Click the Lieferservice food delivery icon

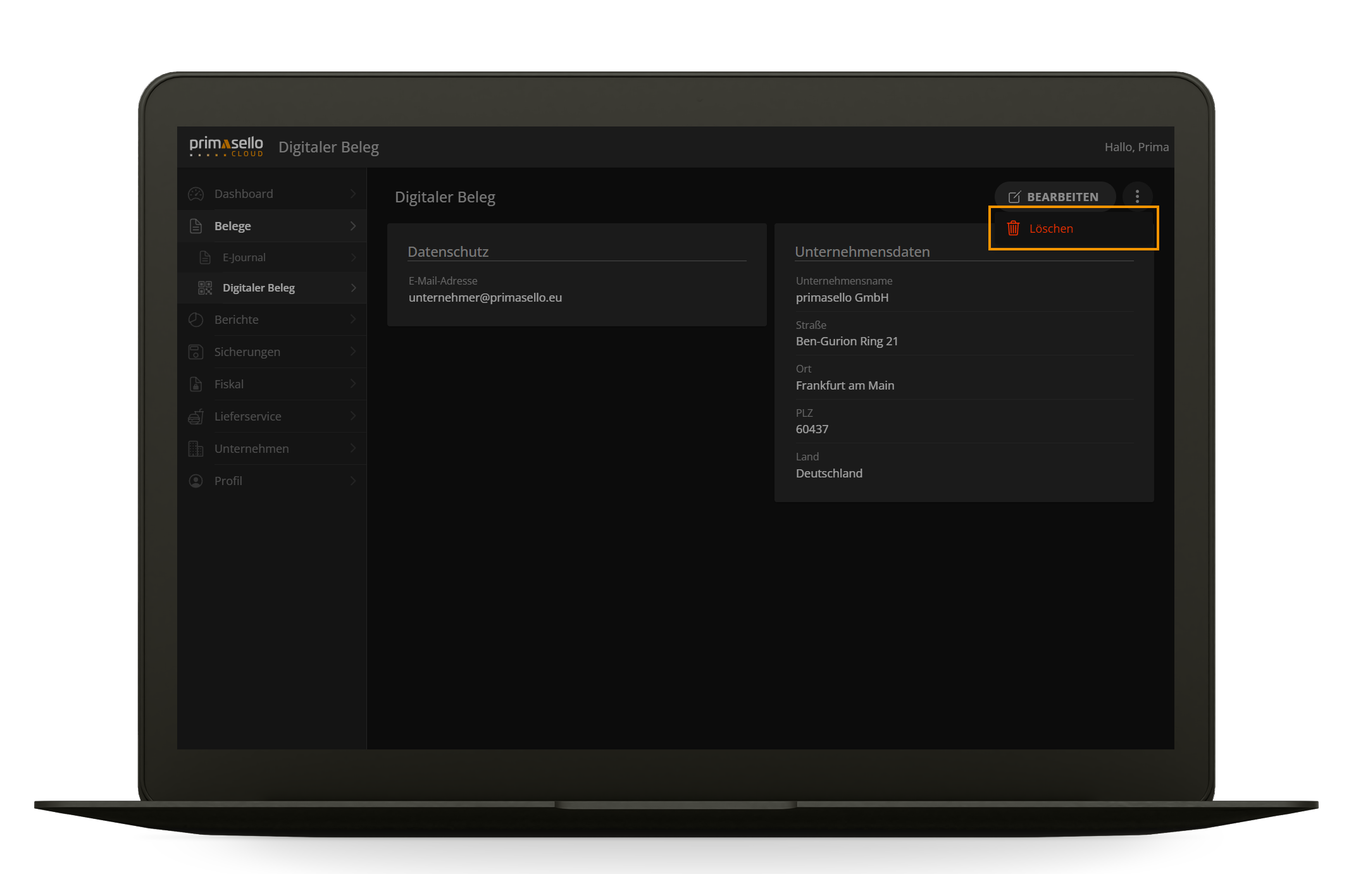(x=196, y=416)
